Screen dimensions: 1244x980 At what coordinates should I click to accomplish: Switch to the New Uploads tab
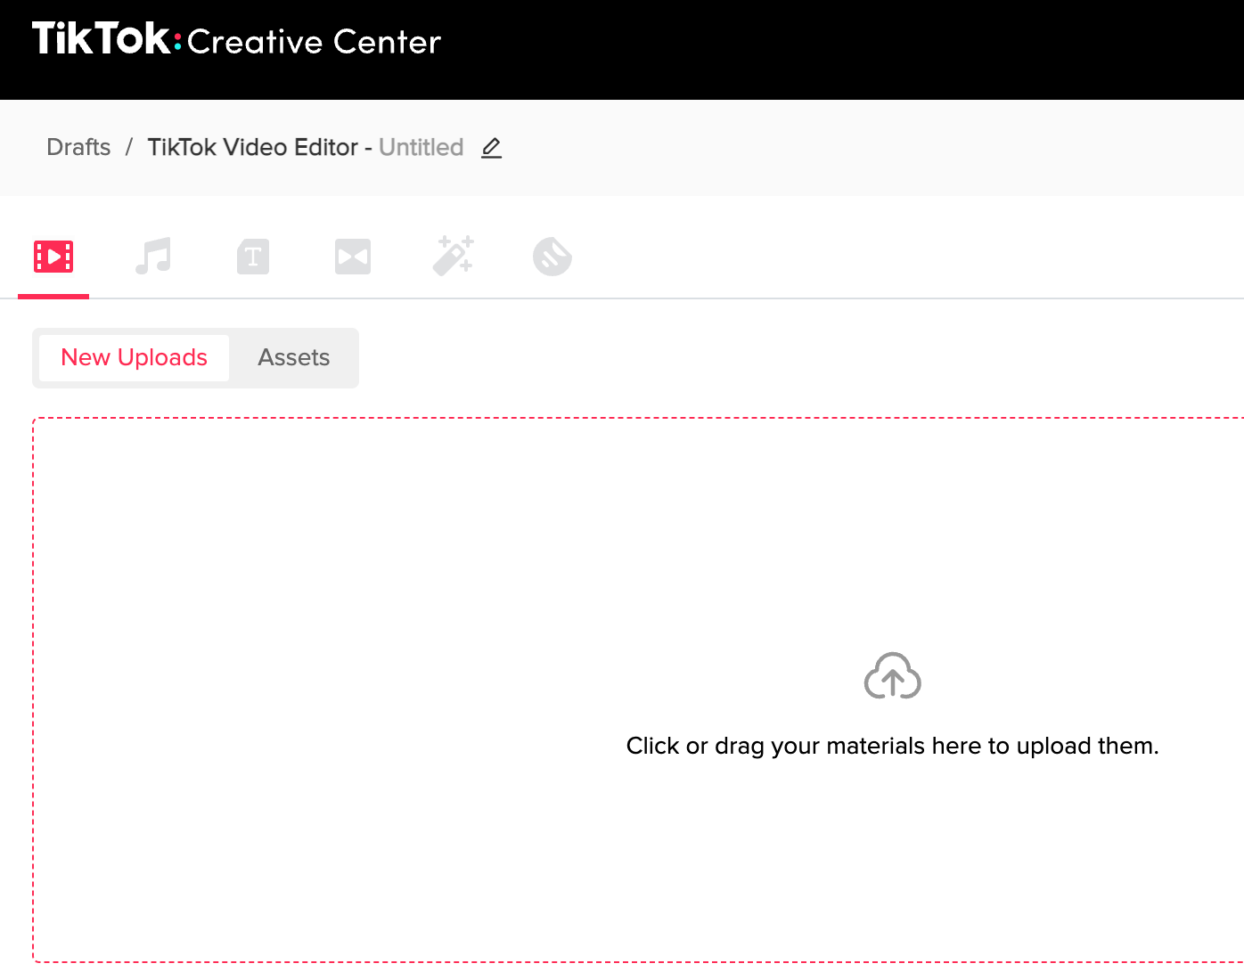[x=134, y=357]
